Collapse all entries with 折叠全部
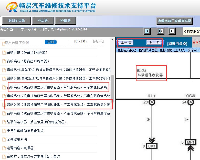The image size is (200, 160). click(x=98, y=41)
